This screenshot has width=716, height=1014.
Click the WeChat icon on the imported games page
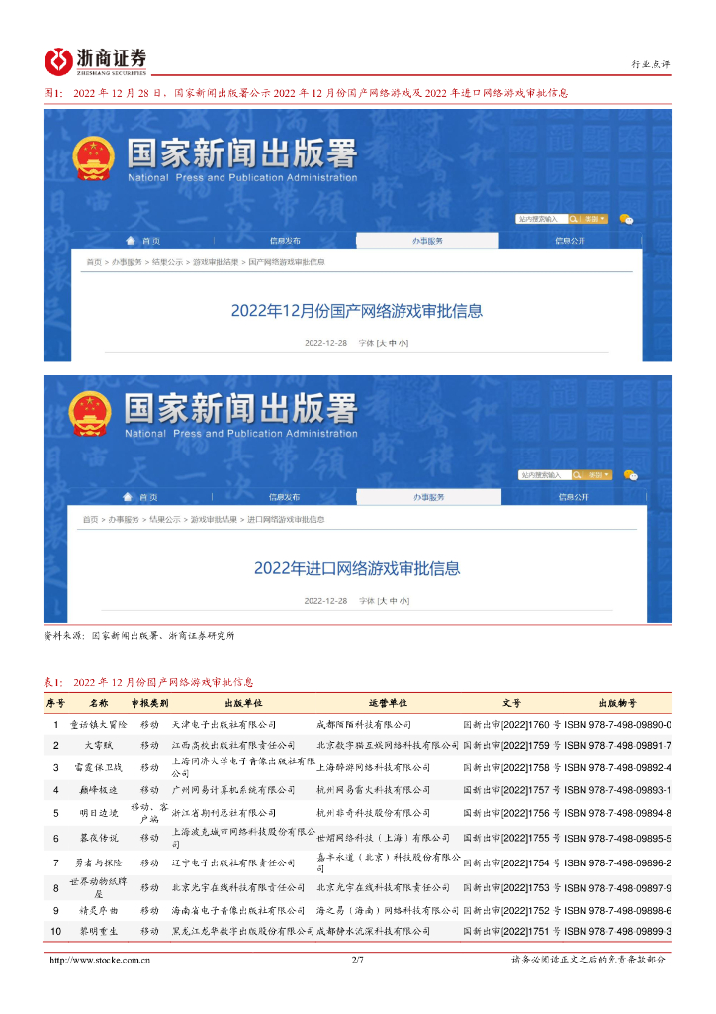(631, 475)
